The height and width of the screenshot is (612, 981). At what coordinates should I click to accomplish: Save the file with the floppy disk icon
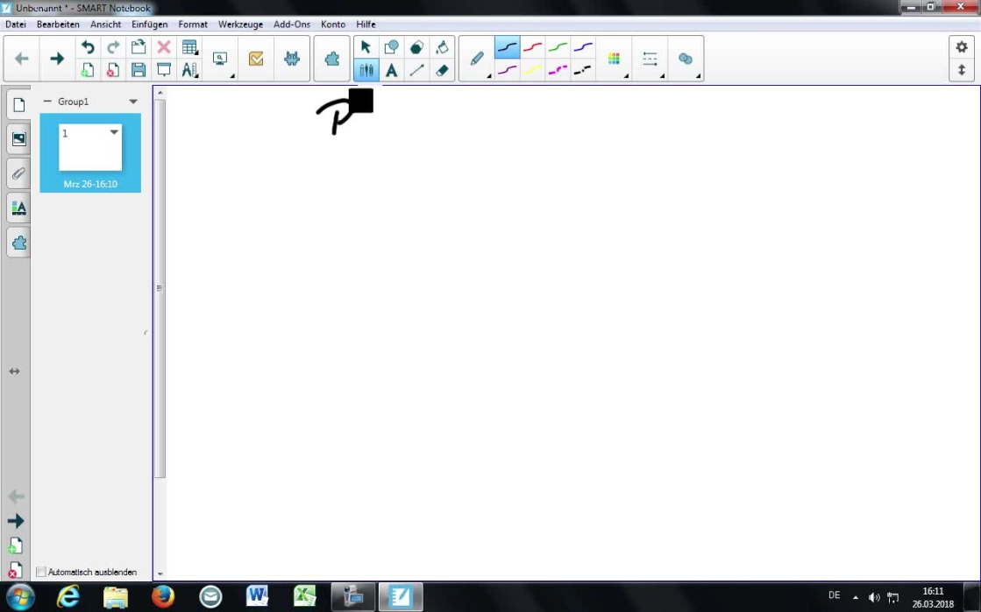pos(139,70)
